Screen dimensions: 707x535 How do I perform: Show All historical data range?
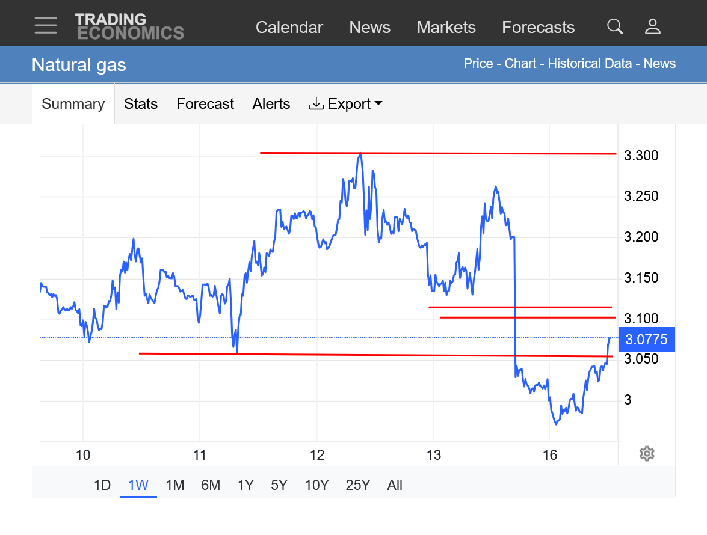click(395, 485)
